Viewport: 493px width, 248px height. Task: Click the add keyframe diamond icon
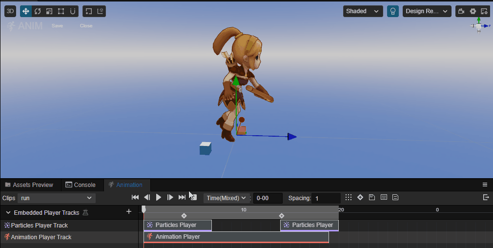(360, 197)
